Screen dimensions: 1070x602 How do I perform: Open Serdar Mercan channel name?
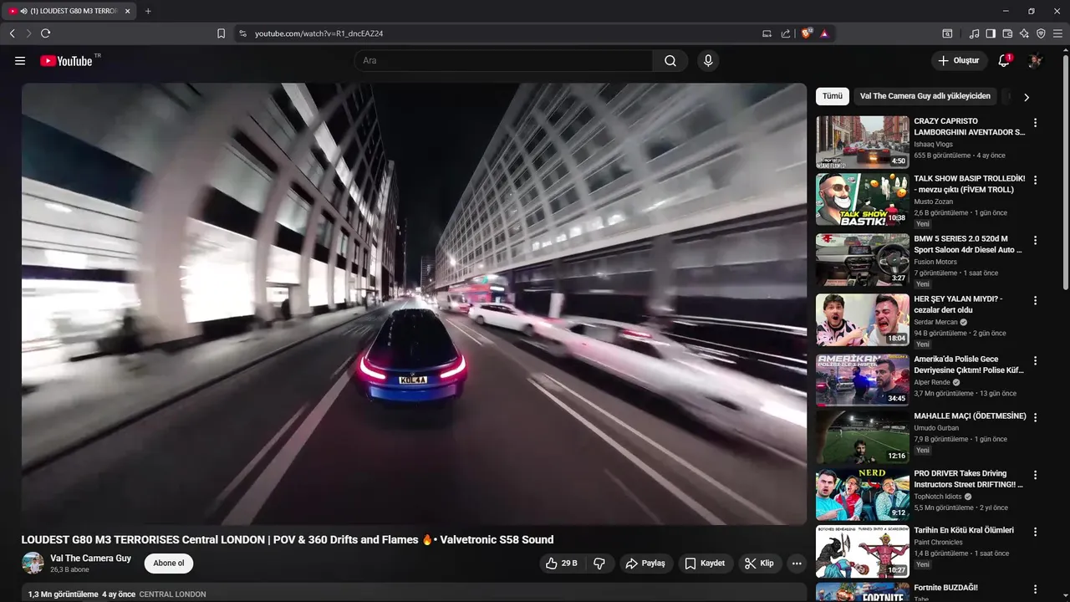[x=936, y=322]
